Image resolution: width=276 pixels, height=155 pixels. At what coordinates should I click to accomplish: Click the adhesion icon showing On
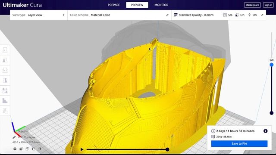tap(249, 15)
